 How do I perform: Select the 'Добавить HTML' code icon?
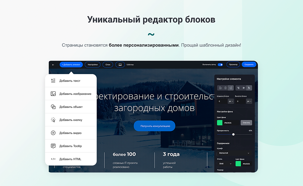pyautogui.click(x=53, y=159)
